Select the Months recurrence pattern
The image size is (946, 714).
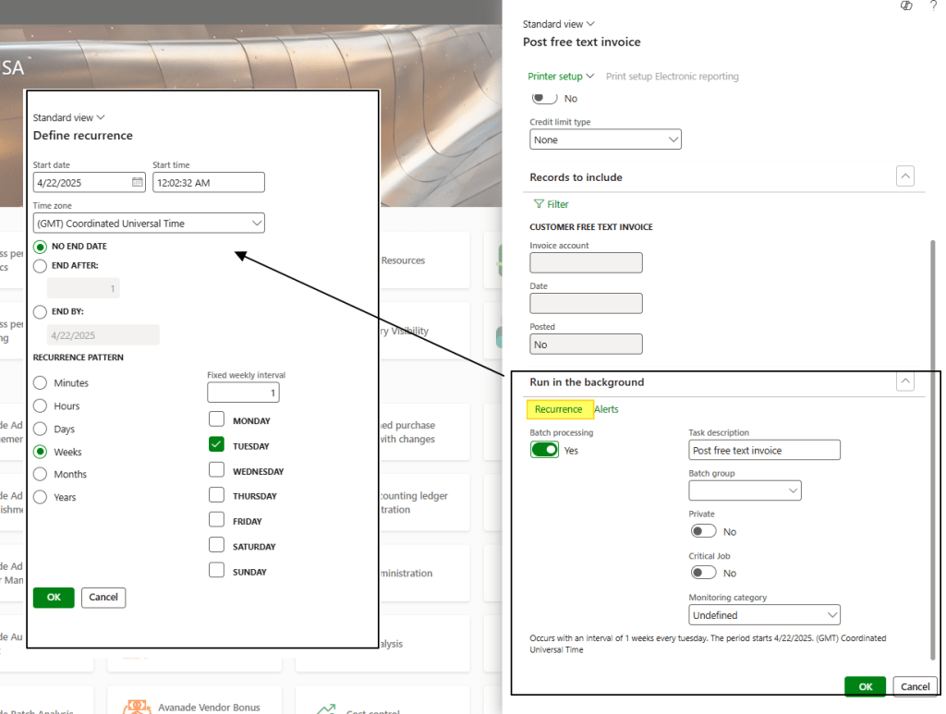(x=40, y=474)
